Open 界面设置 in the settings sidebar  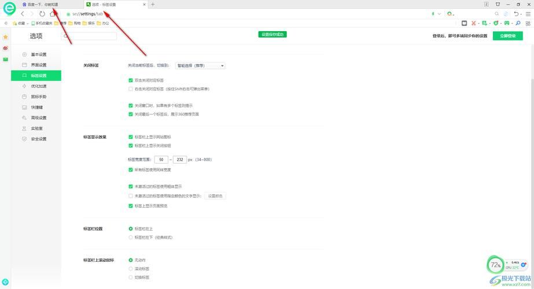point(36,65)
